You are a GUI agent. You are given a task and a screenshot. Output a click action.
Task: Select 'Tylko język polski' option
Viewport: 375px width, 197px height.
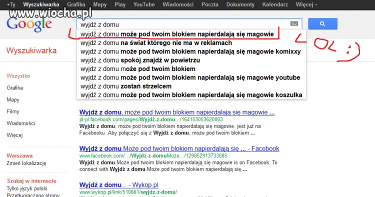pos(27,188)
